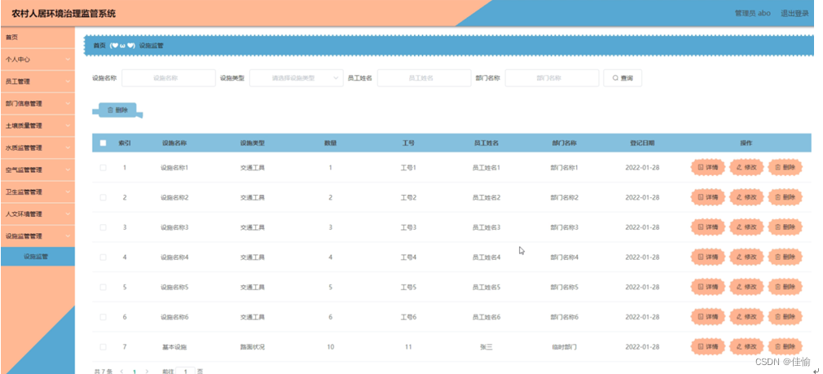The image size is (823, 374).
Task: Click 路面状况 cell in the table
Action: point(253,347)
